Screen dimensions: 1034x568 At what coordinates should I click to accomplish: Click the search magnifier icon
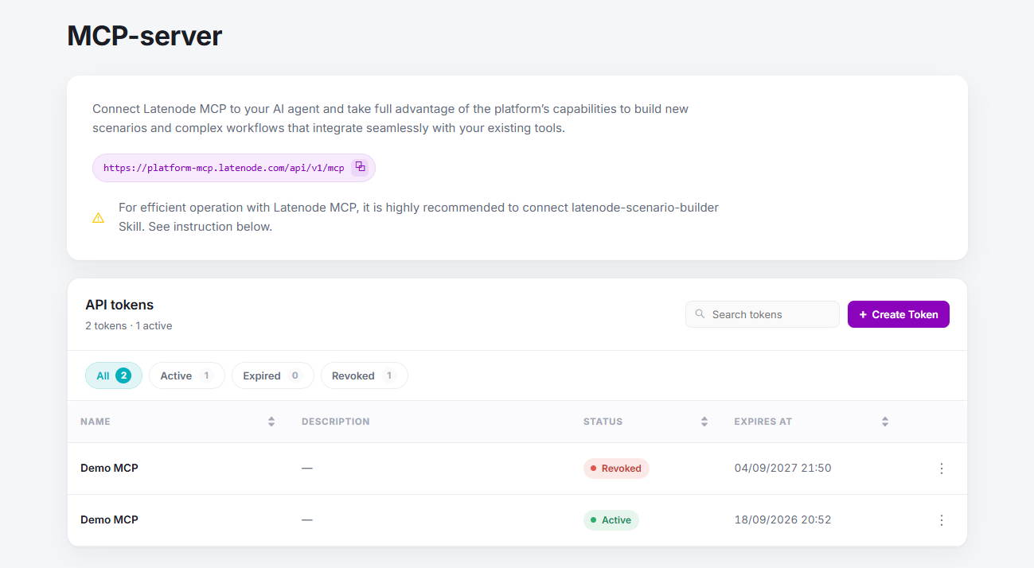click(700, 314)
